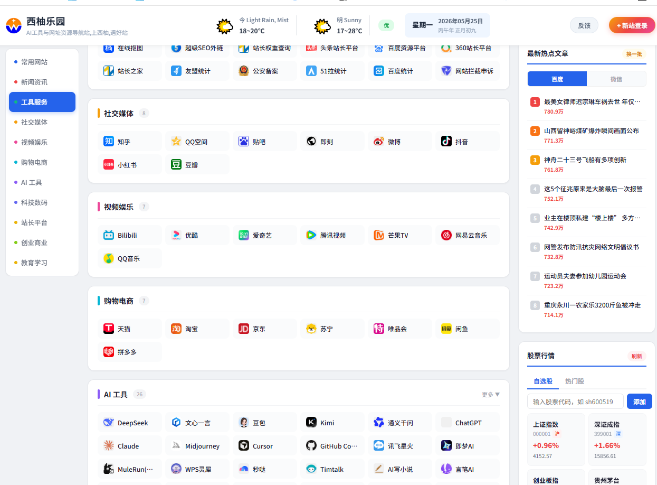Open the Midjourney link
Viewport: 657px width, 485px height.
198,446
